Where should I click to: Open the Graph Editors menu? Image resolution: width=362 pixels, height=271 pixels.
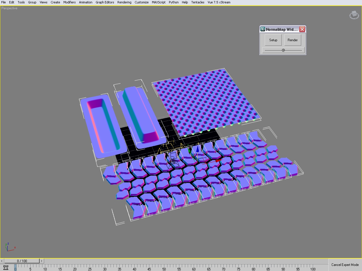pyautogui.click(x=105, y=2)
